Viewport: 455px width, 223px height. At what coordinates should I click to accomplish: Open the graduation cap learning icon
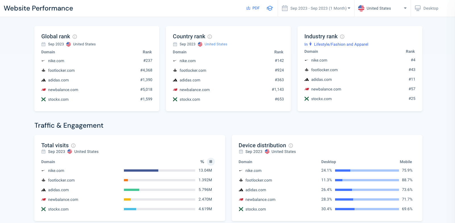[270, 8]
